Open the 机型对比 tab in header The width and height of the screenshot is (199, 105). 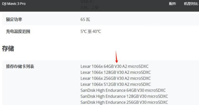tap(191, 4)
